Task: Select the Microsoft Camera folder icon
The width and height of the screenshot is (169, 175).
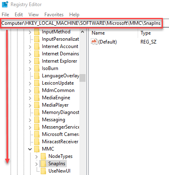Action: (x=37, y=134)
